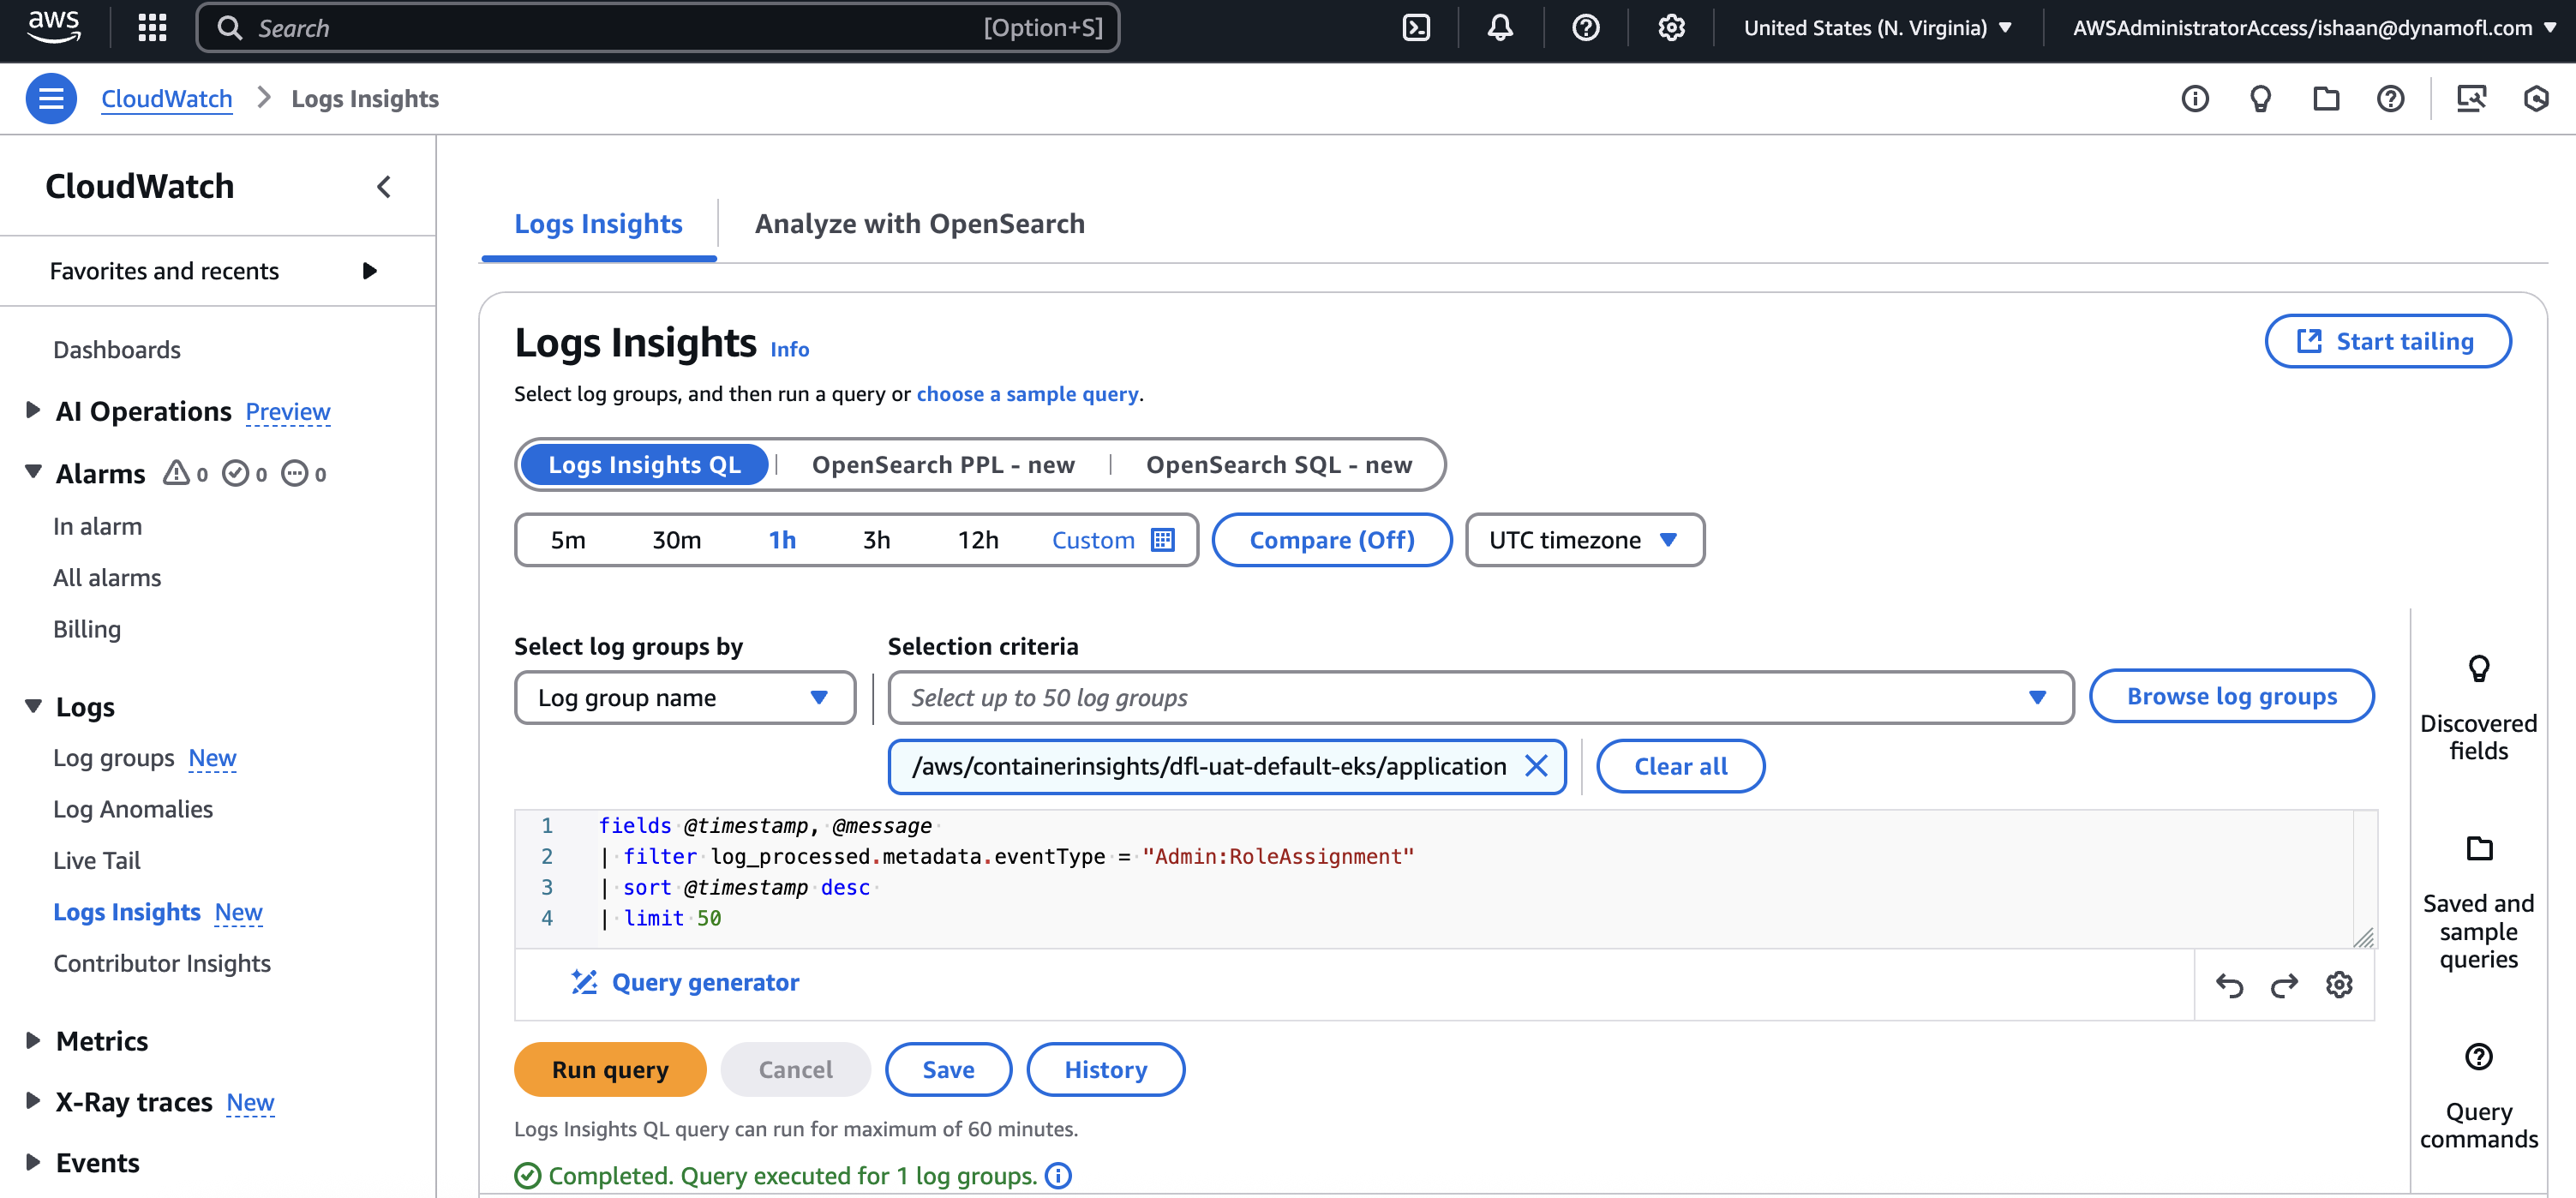Set the time range to 30m
The height and width of the screenshot is (1198, 2576).
676,540
